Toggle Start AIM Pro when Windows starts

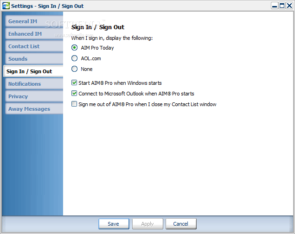pyautogui.click(x=74, y=82)
